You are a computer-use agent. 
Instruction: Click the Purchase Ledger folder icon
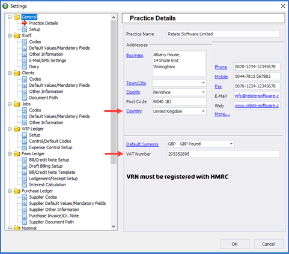[x=17, y=191]
